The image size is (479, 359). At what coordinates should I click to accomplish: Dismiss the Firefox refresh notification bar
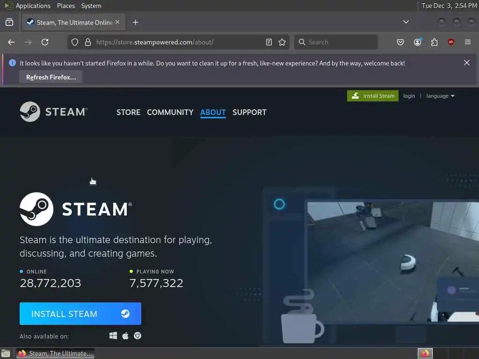click(467, 63)
